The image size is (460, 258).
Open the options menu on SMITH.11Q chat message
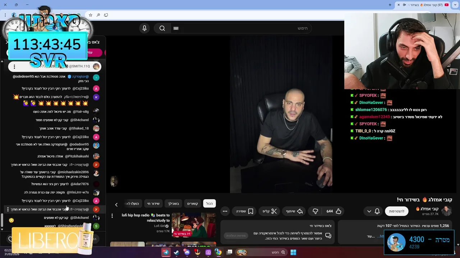(14, 66)
